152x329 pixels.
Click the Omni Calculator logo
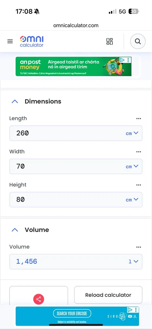pyautogui.click(x=32, y=41)
